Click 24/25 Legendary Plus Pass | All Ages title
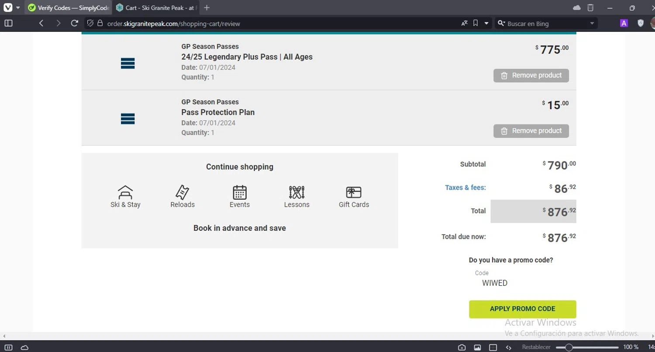The image size is (655, 352). (247, 57)
